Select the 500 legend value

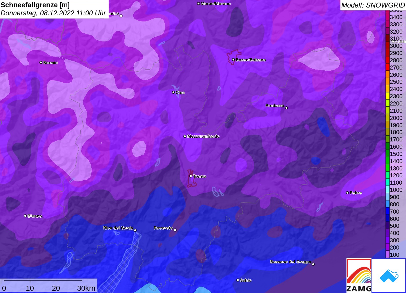point(394,226)
